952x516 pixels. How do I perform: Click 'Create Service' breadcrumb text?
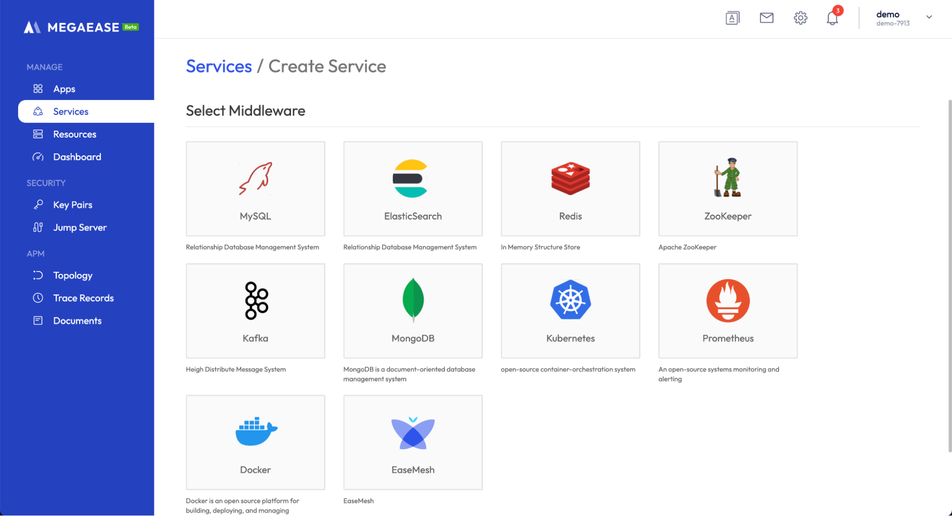pyautogui.click(x=327, y=66)
